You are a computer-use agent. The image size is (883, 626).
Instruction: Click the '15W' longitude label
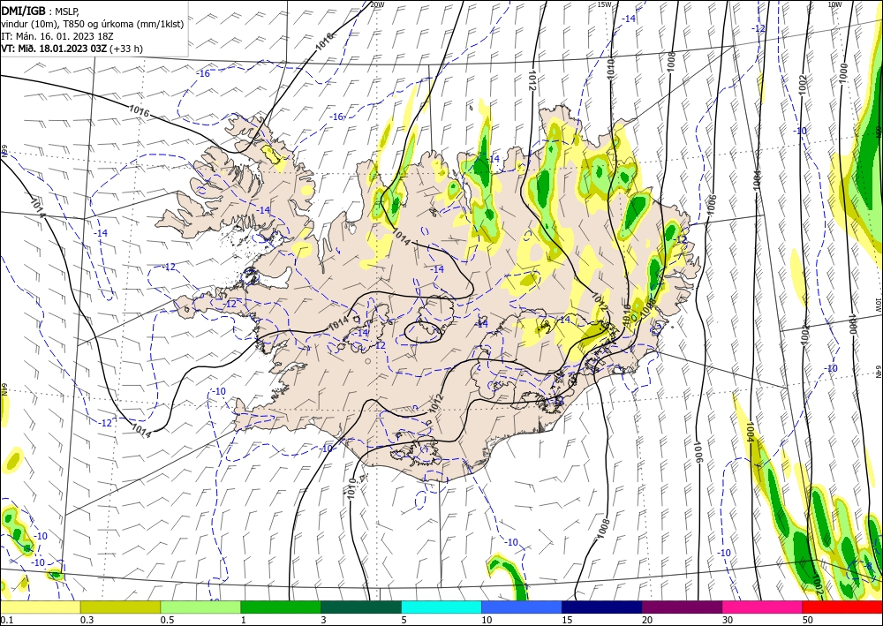pos(604,4)
